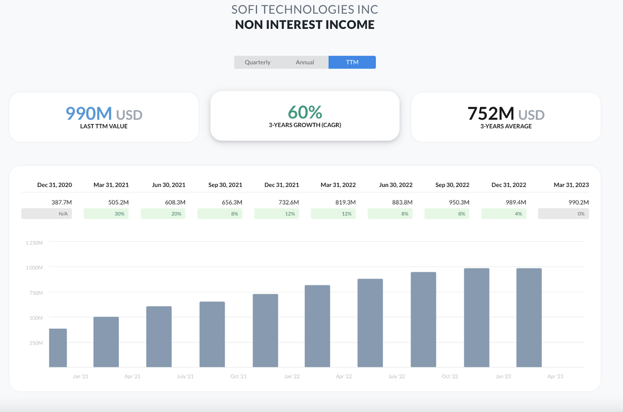Click the 1 000M y-axis label
Image resolution: width=623 pixels, height=412 pixels.
click(x=34, y=267)
